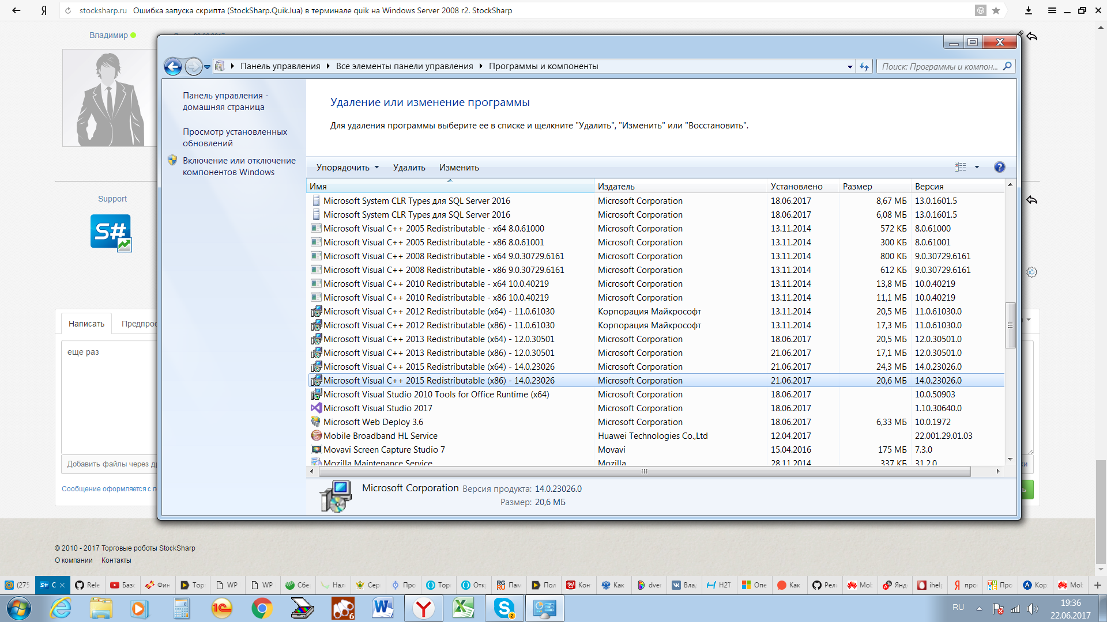
Task: Expand 'Все элементы панели управления' breadcrumb arrow
Action: (480, 66)
